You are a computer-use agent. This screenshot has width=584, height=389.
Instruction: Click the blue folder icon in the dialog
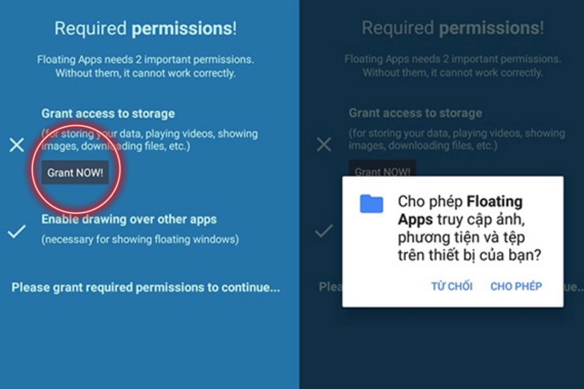point(372,204)
